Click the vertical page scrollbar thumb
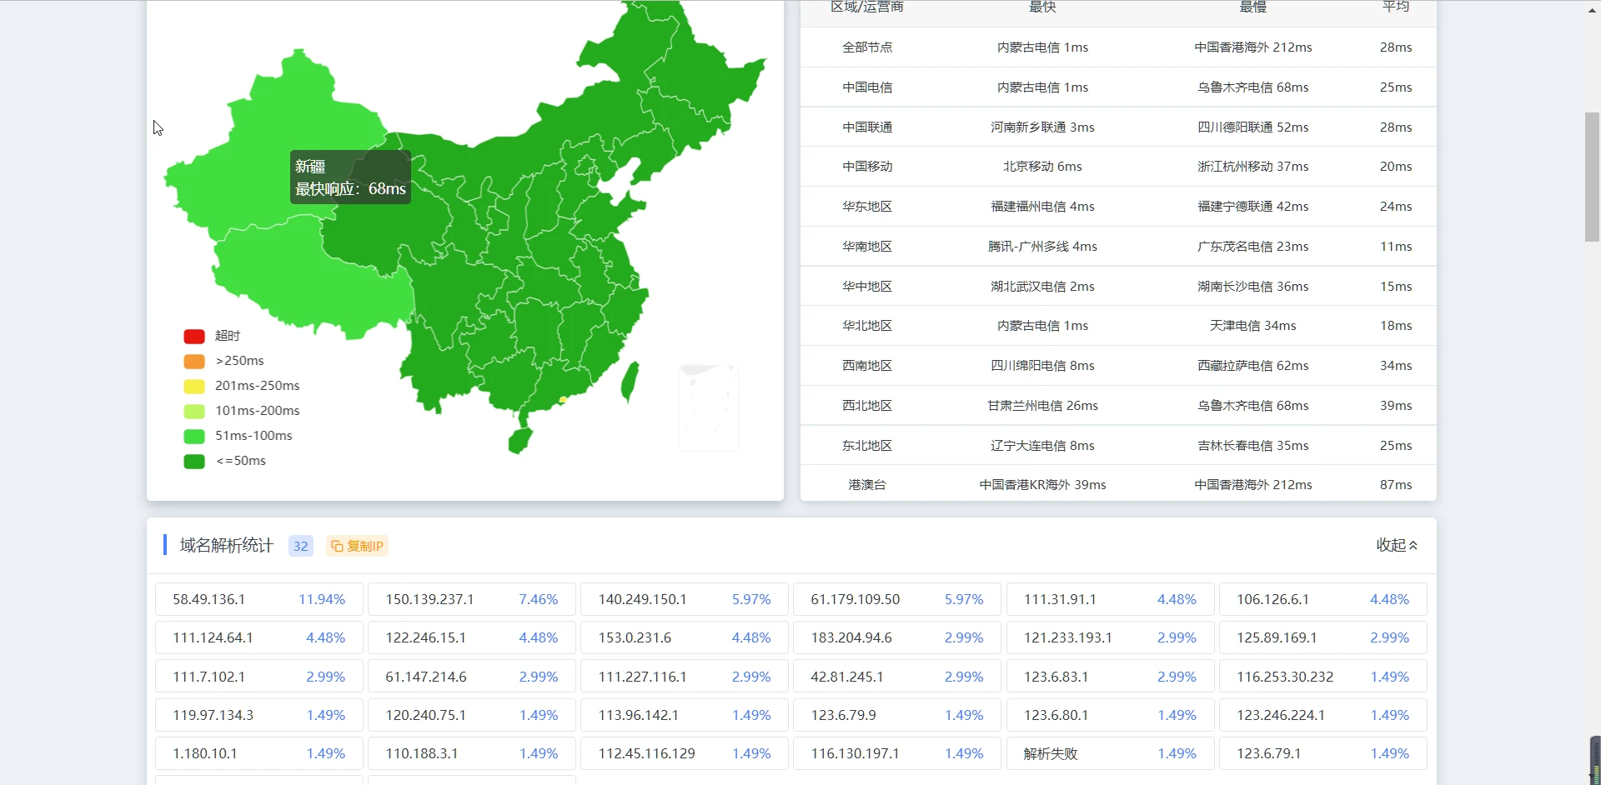Viewport: 1601px width, 785px height. [x=1592, y=177]
